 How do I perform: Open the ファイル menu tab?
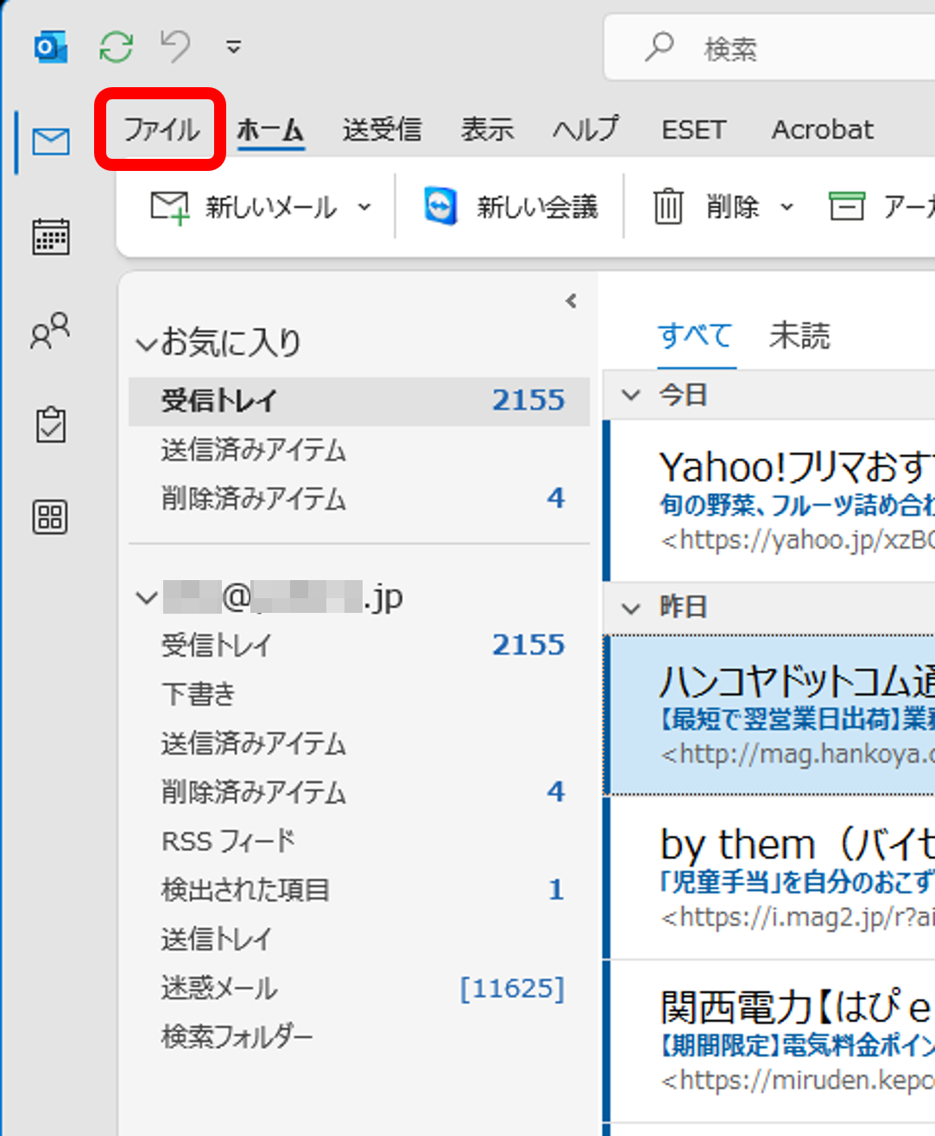(x=161, y=129)
